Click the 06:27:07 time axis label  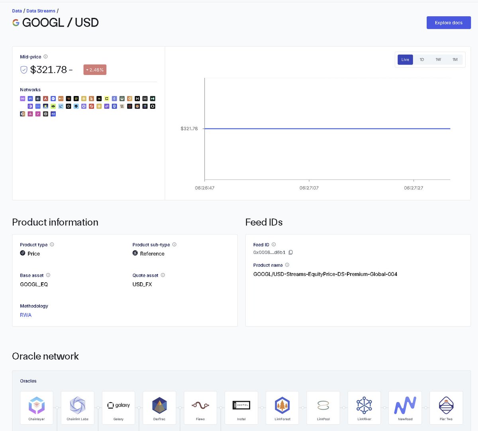tap(309, 188)
